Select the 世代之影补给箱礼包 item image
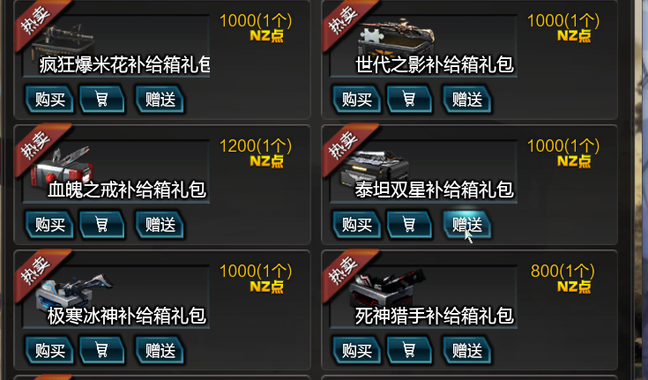 tap(396, 37)
